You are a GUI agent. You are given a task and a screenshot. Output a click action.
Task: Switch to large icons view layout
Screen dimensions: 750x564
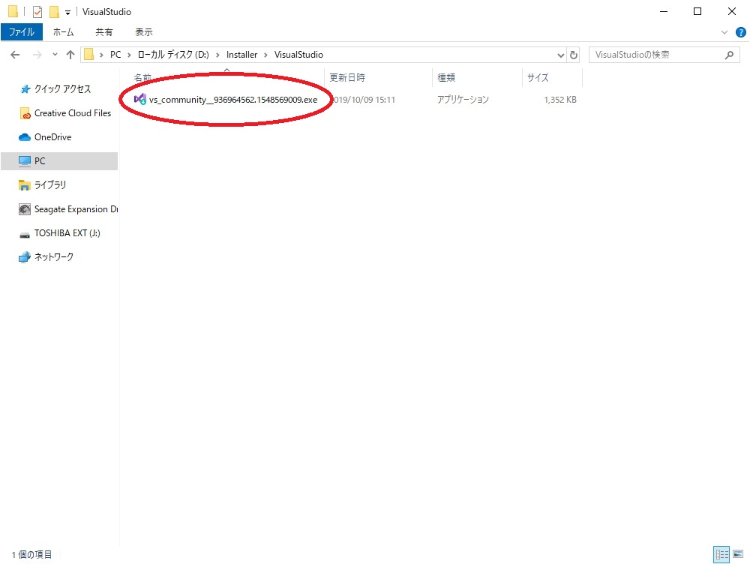pyautogui.click(x=738, y=554)
